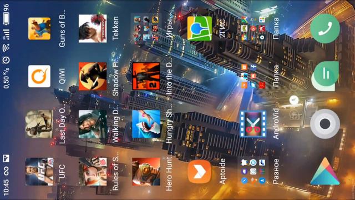Tap the Wi-Fi status icon
Screen dimensions: 355x200
[6, 48]
